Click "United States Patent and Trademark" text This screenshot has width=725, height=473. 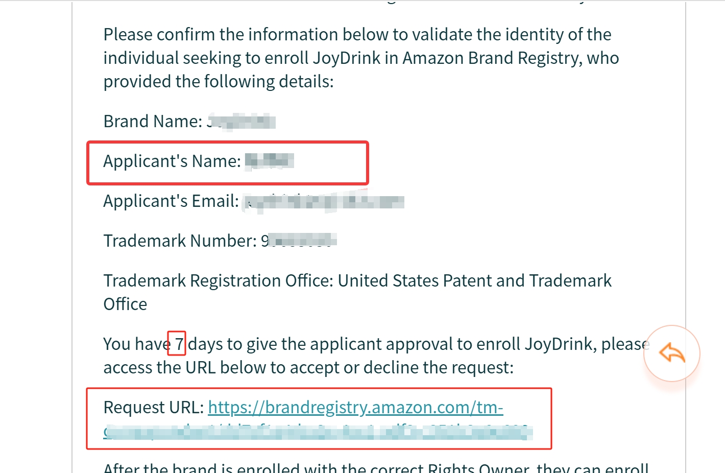[x=474, y=281]
